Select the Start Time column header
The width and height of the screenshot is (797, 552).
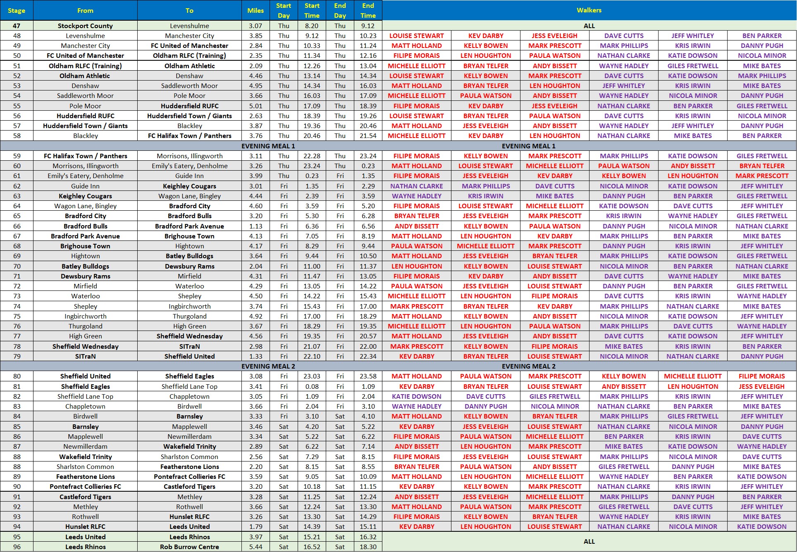(x=312, y=10)
